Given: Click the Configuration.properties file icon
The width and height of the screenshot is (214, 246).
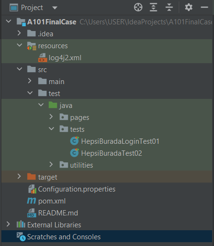Looking at the screenshot, I should [32, 189].
